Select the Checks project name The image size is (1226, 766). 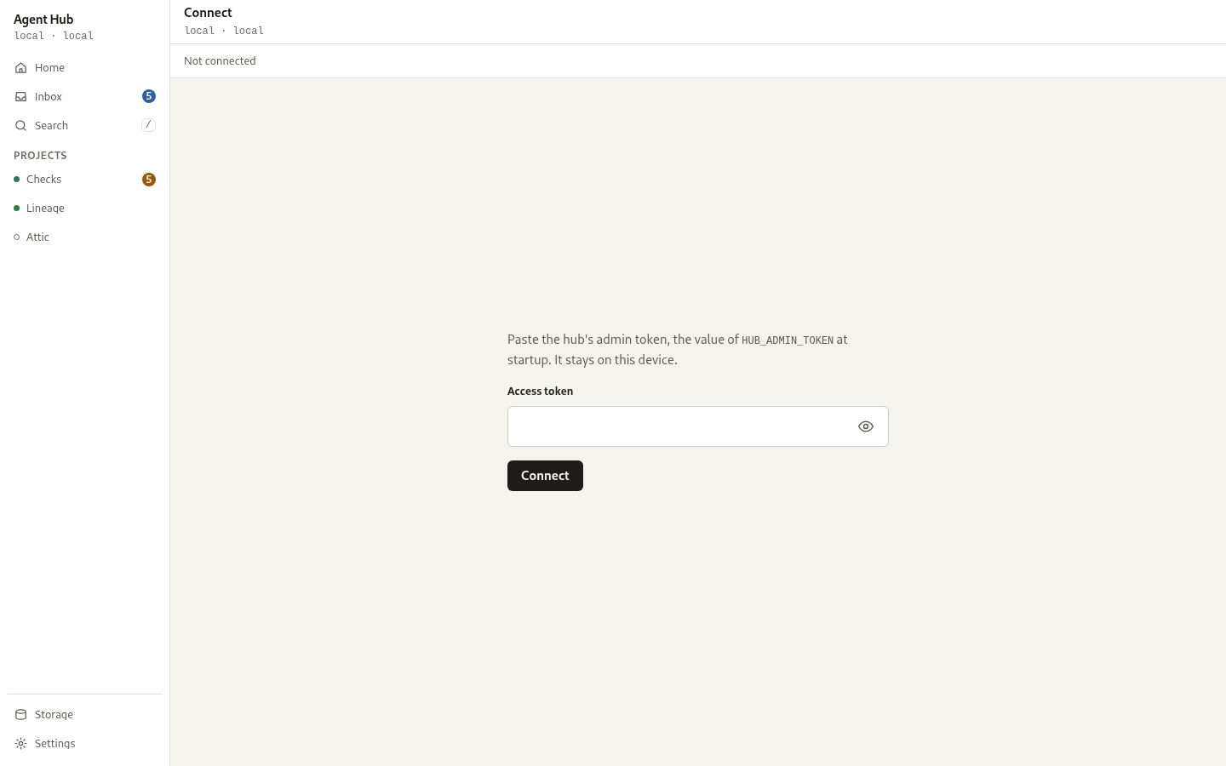point(43,180)
